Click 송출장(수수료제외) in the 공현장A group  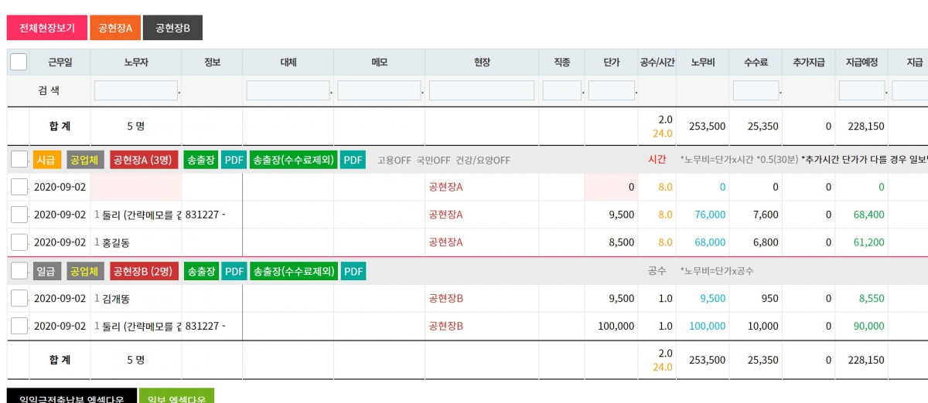tap(293, 160)
